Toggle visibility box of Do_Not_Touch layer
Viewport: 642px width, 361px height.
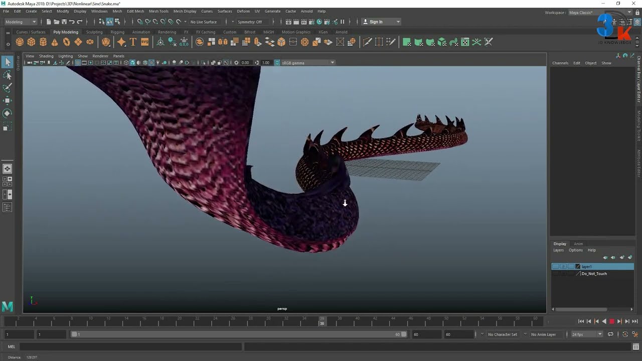[555, 274]
